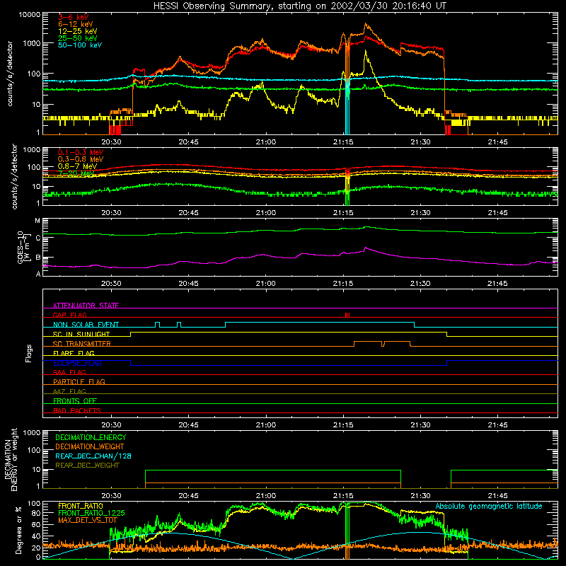This screenshot has height=566, width=566.
Task: Pick the C class tick label
Action: click(x=38, y=238)
